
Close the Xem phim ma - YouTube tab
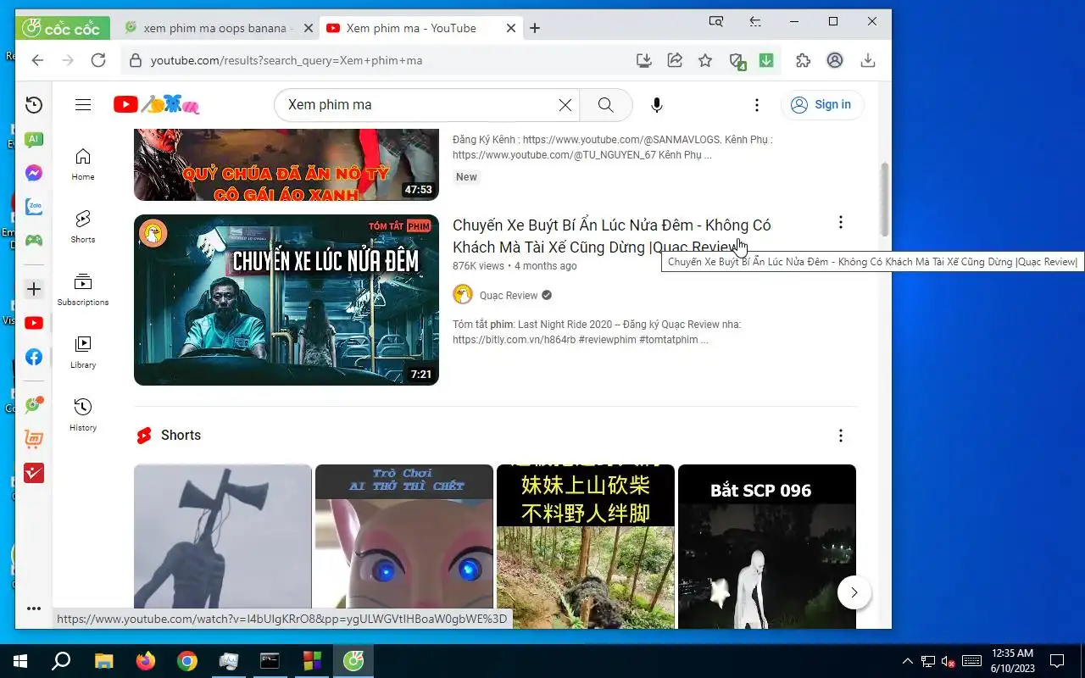(x=511, y=28)
